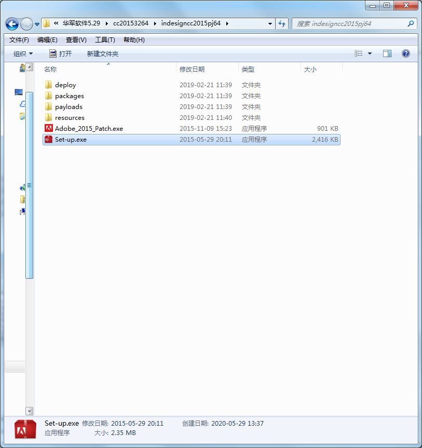Click the Adobe_2015_Patch.exe file icon
The height and width of the screenshot is (448, 422).
pyautogui.click(x=49, y=128)
